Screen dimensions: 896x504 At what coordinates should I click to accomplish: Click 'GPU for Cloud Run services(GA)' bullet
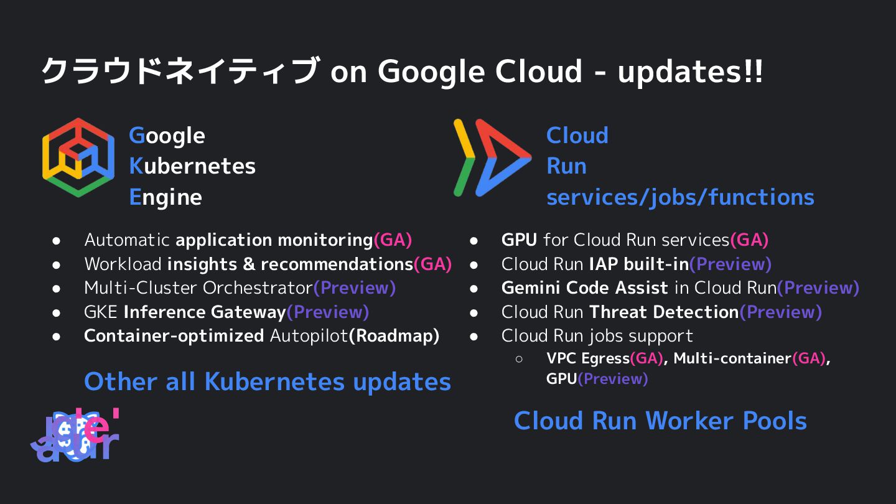tap(635, 240)
